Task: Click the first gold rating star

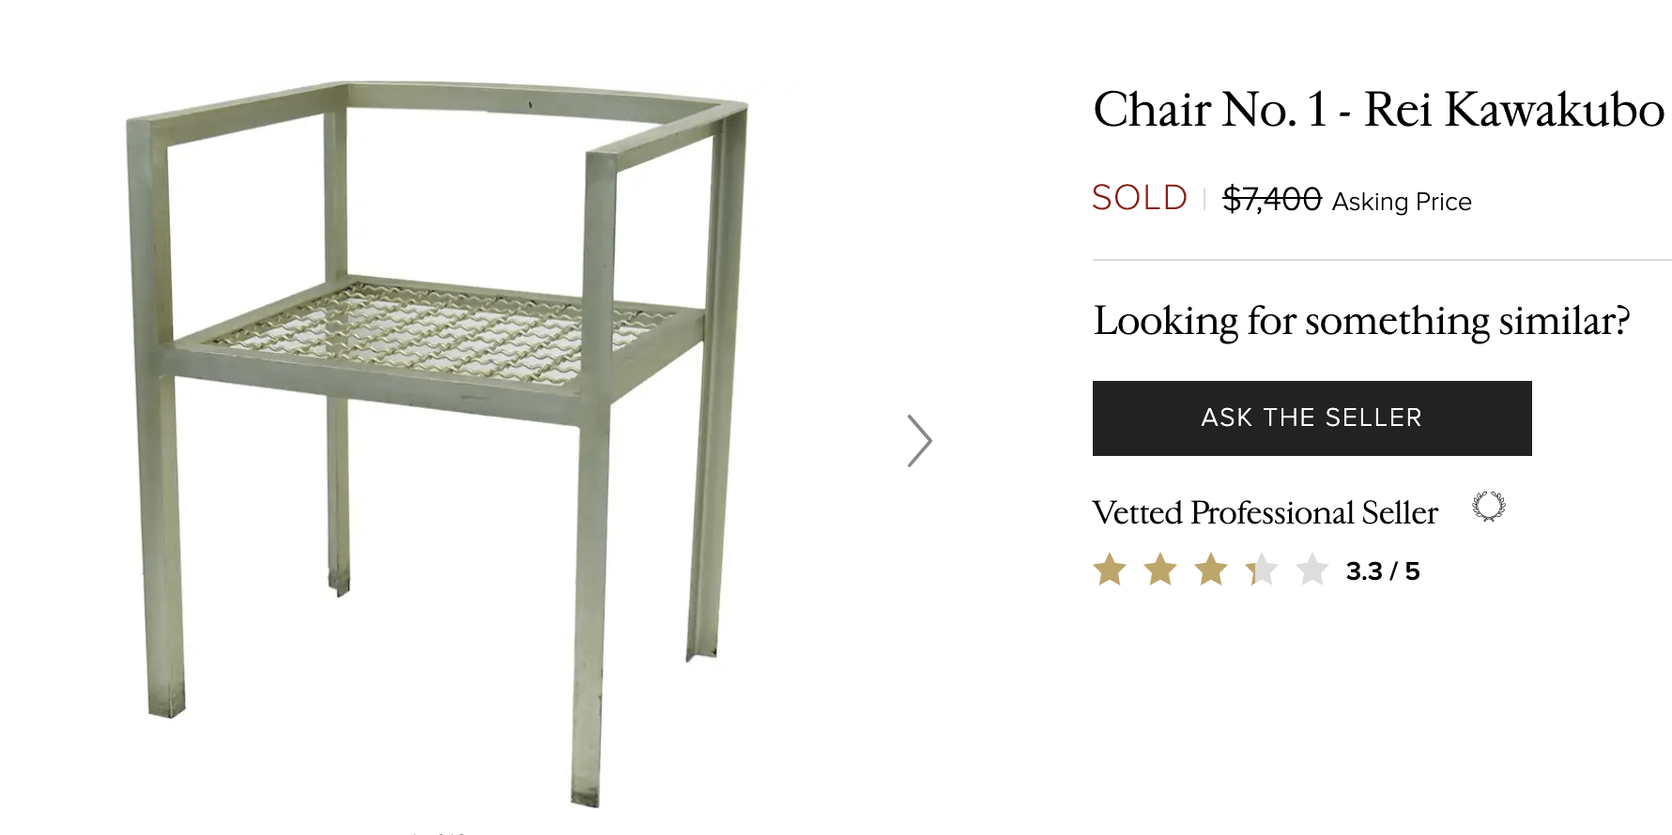Action: click(x=1110, y=569)
